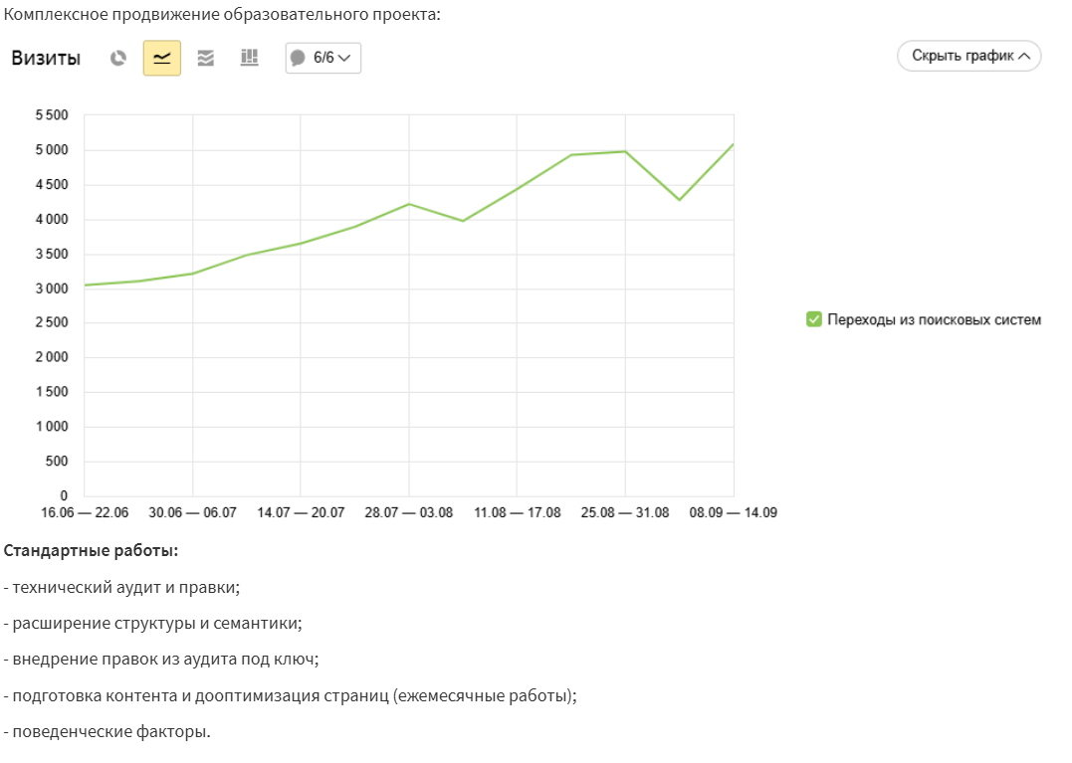Click the comment bubble icon beside 6/6

pyautogui.click(x=298, y=58)
